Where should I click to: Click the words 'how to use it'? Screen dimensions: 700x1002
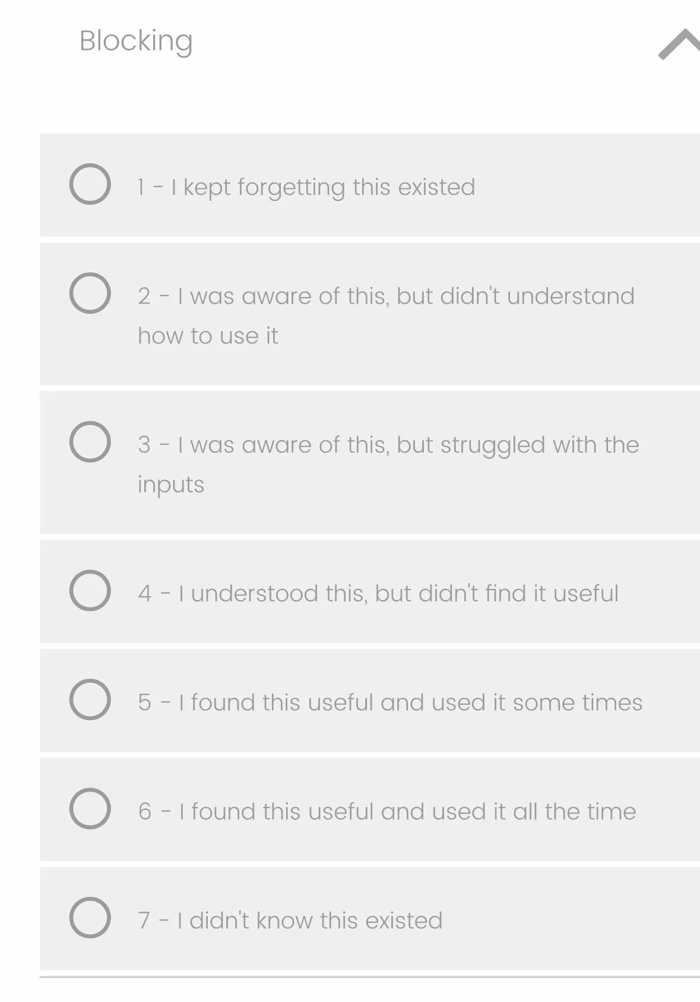point(208,336)
